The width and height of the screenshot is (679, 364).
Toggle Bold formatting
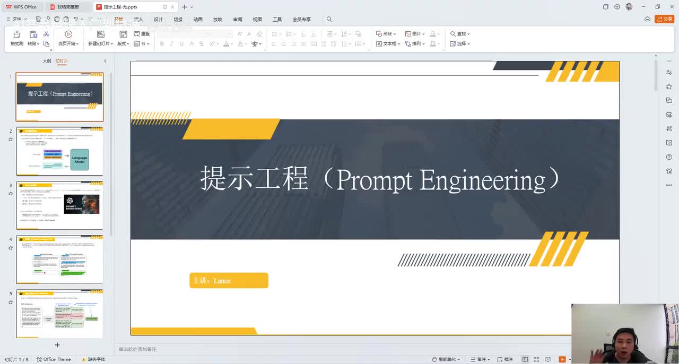[162, 44]
